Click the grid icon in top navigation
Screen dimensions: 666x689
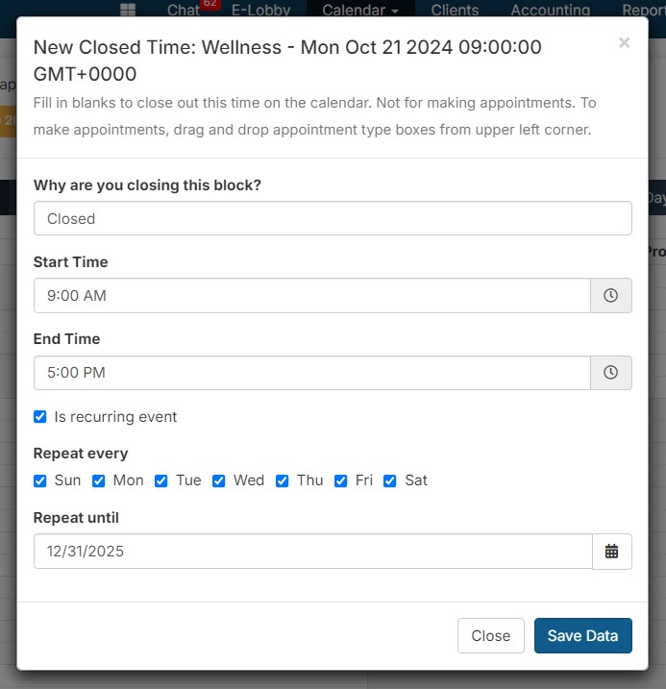pos(128,11)
